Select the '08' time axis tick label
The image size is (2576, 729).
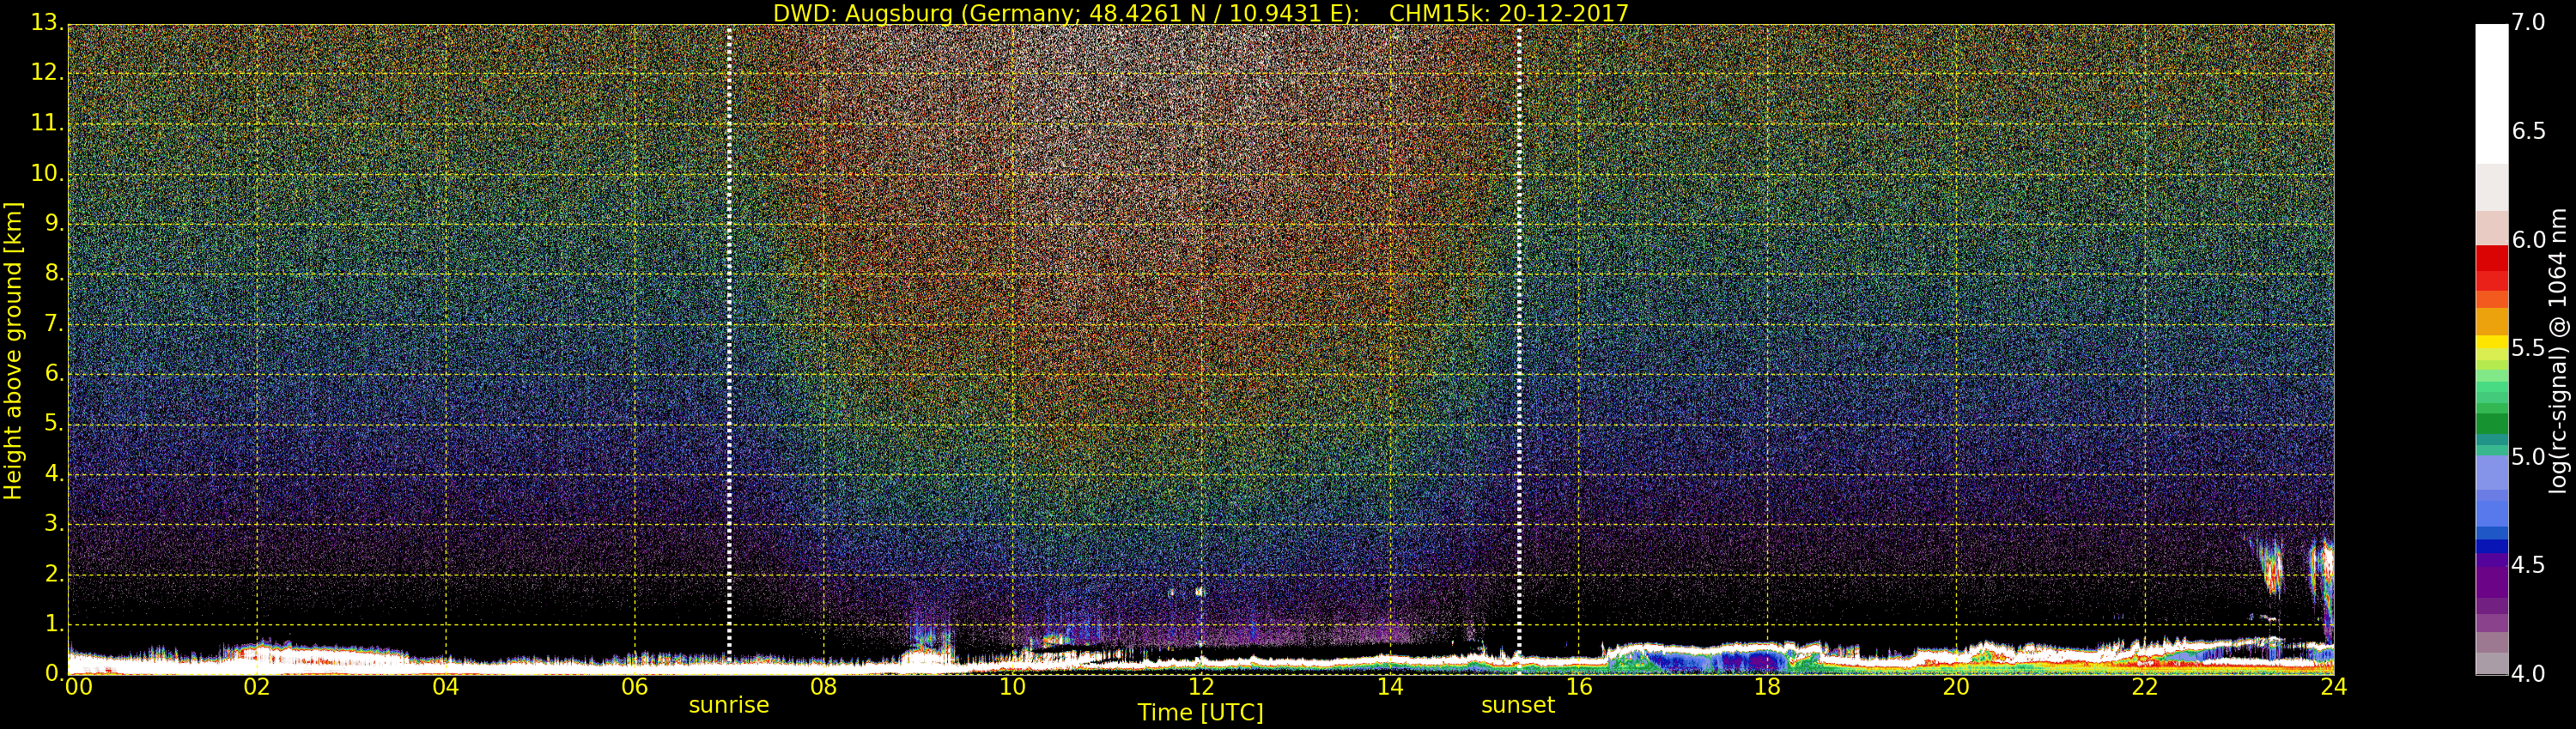click(x=824, y=687)
